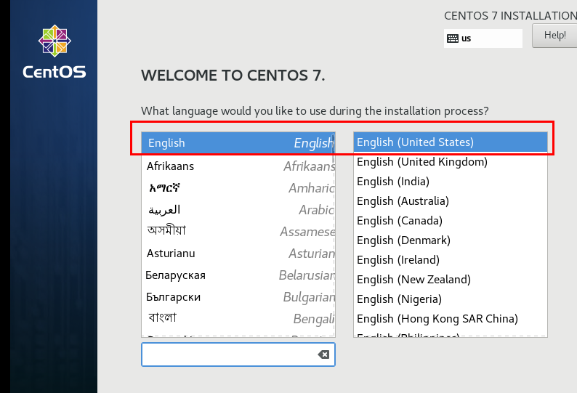Select English in the language list
The height and width of the screenshot is (393, 577).
click(238, 143)
